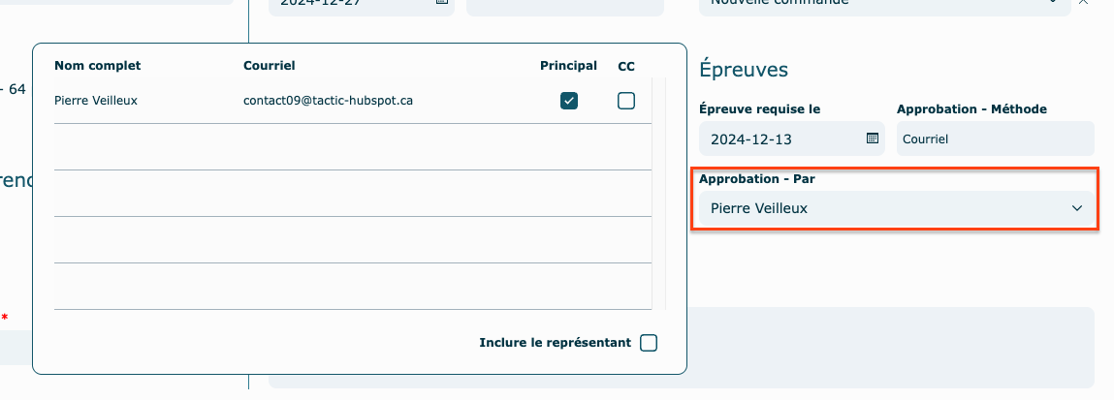Click the Nom complet column header
Screen dimensions: 1114x400
point(98,66)
